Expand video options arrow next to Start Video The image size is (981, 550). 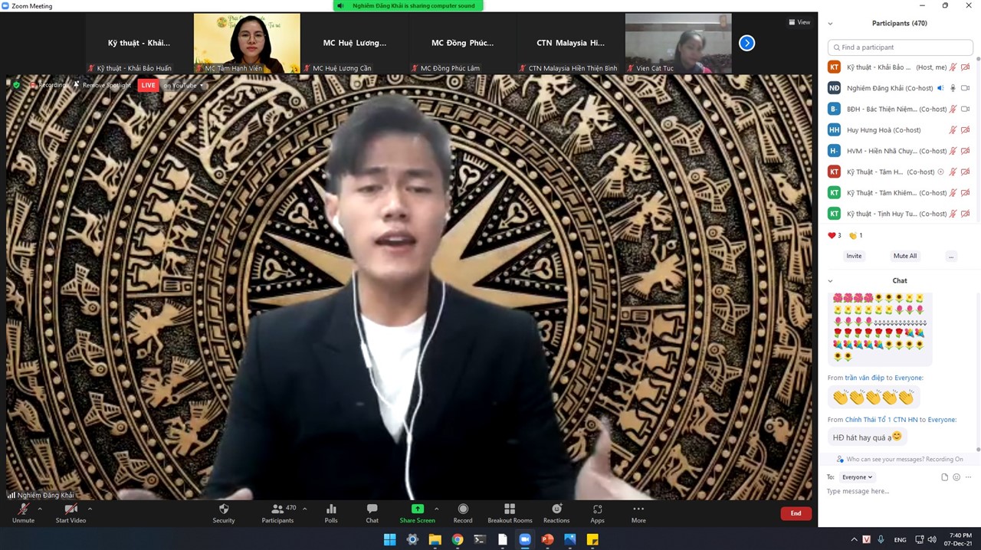(90, 508)
